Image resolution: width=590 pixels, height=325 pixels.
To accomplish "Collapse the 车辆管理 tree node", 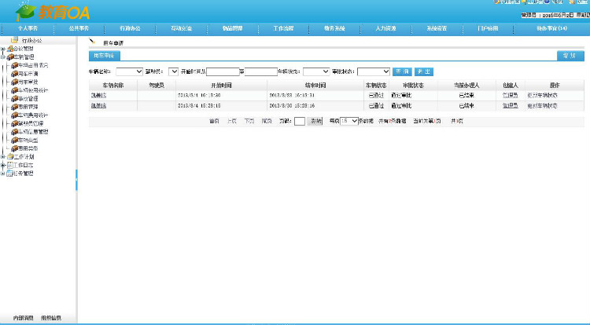I will 3,57.
